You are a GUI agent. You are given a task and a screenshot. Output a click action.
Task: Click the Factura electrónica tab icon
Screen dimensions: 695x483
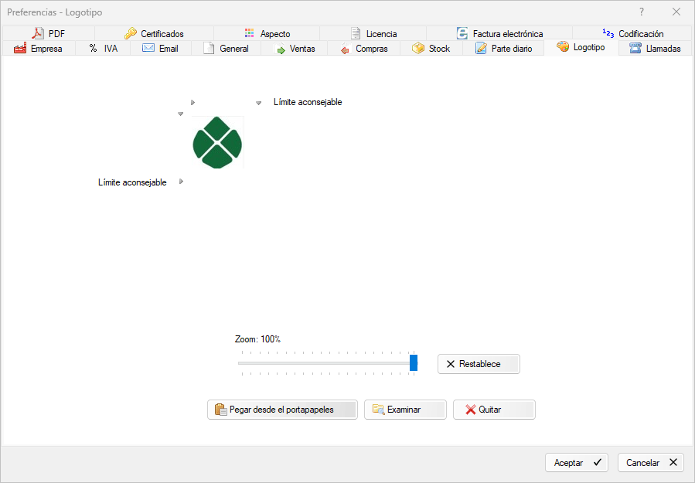tap(462, 33)
